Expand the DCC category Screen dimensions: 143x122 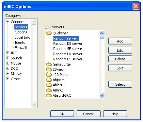click(8, 68)
